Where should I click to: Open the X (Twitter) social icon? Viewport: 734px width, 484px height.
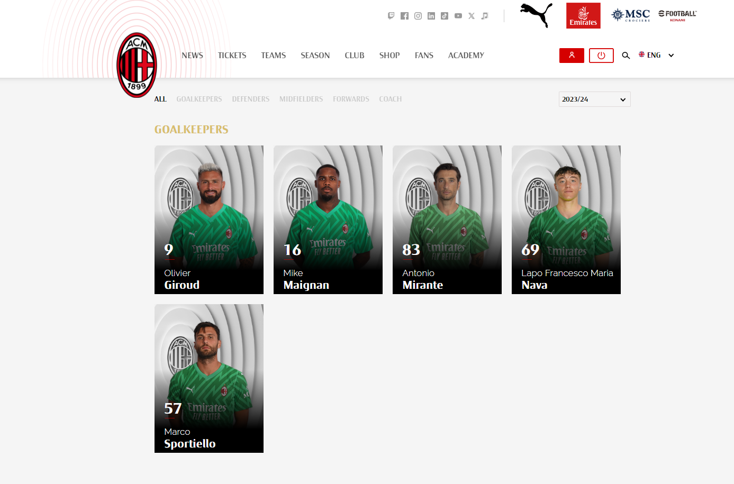click(472, 16)
